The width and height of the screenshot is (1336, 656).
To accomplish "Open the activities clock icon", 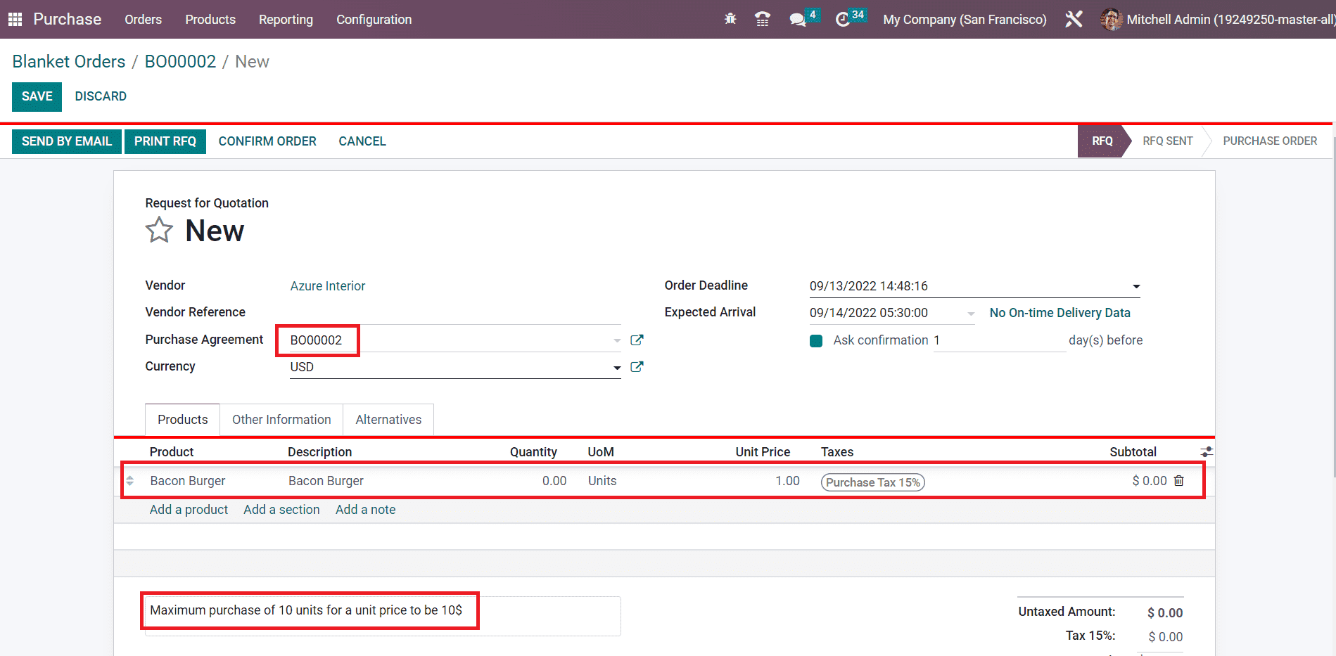I will [x=842, y=19].
